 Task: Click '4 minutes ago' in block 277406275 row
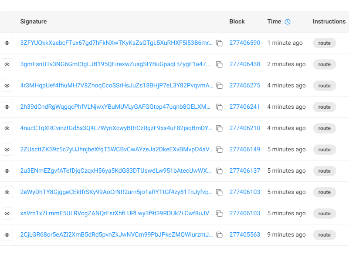(x=286, y=85)
